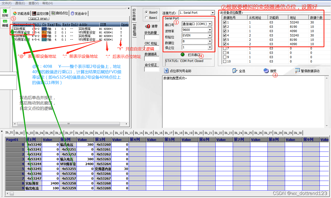Switch to the 通信状态 vertical tab
Screen dimensions: 331x198
[x=134, y=15]
